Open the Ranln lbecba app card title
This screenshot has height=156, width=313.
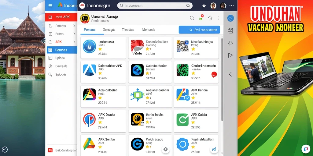point(154,115)
